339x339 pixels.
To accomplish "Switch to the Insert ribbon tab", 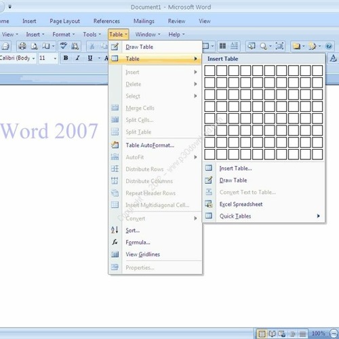I will 29,21.
